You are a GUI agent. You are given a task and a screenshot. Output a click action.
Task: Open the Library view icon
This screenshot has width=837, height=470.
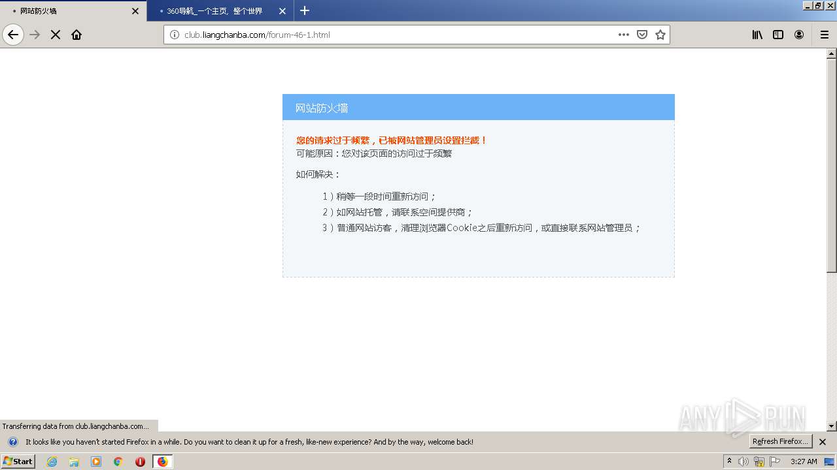coord(757,35)
